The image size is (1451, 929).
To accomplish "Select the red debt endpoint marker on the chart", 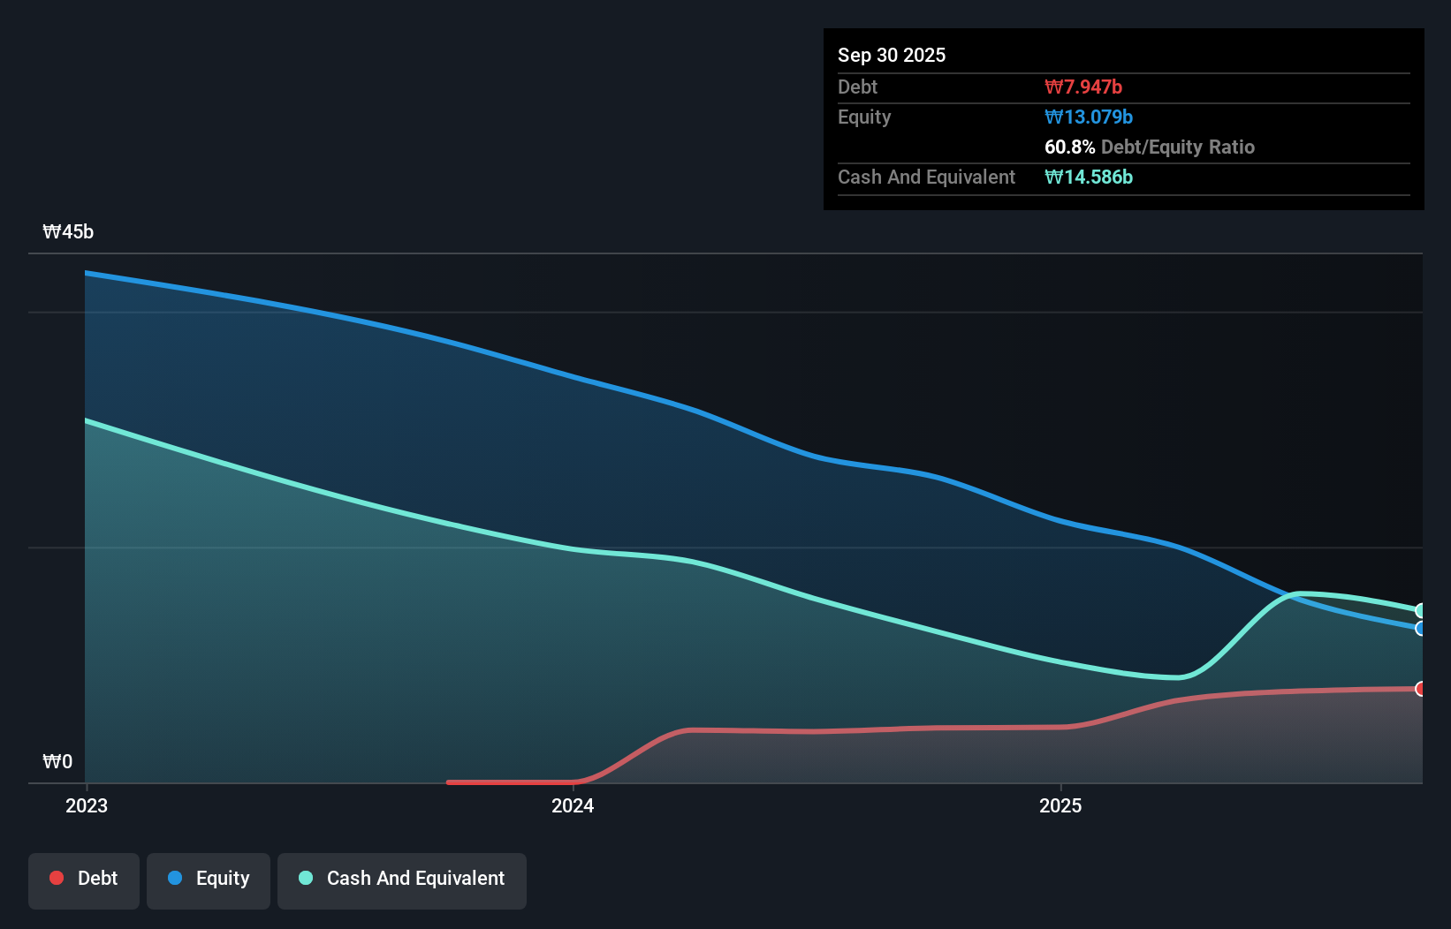I will coord(1421,690).
